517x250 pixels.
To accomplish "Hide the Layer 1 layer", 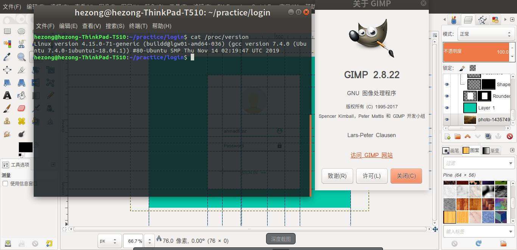I will (x=447, y=108).
